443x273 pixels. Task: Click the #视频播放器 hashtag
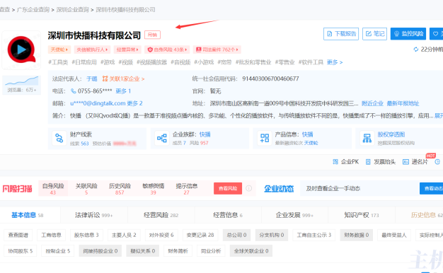pos(151,62)
